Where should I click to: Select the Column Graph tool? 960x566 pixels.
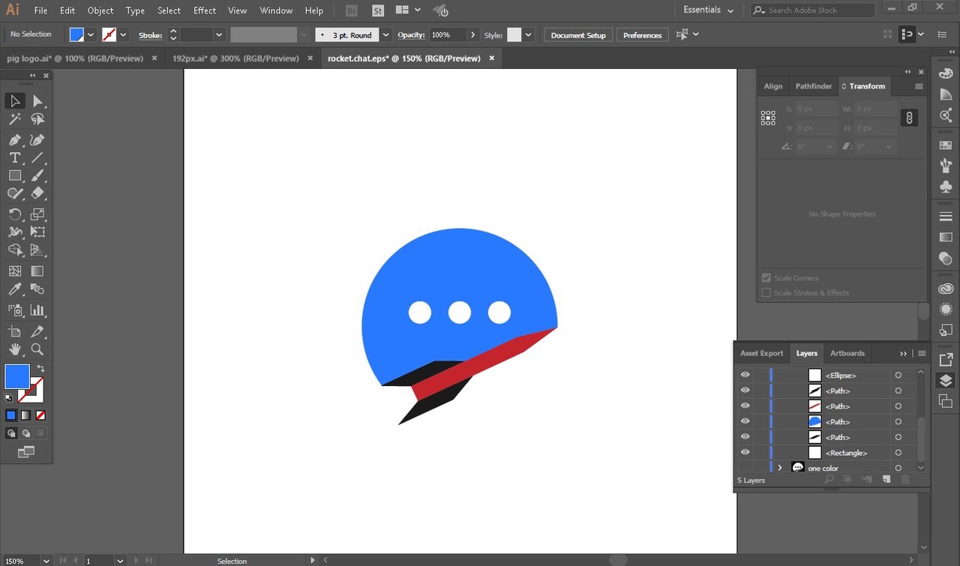pyautogui.click(x=37, y=310)
